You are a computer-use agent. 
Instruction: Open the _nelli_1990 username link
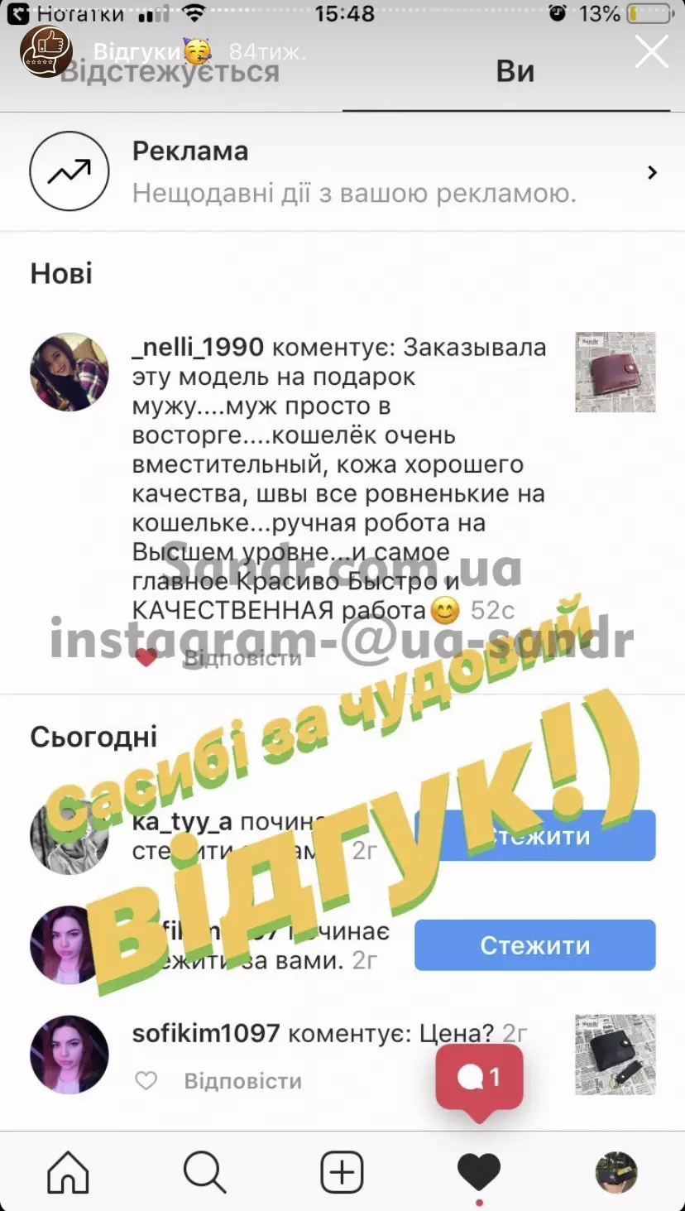click(198, 347)
